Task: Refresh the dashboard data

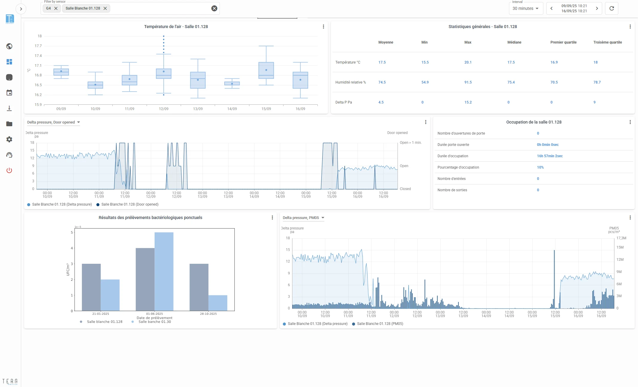Action: pos(612,8)
